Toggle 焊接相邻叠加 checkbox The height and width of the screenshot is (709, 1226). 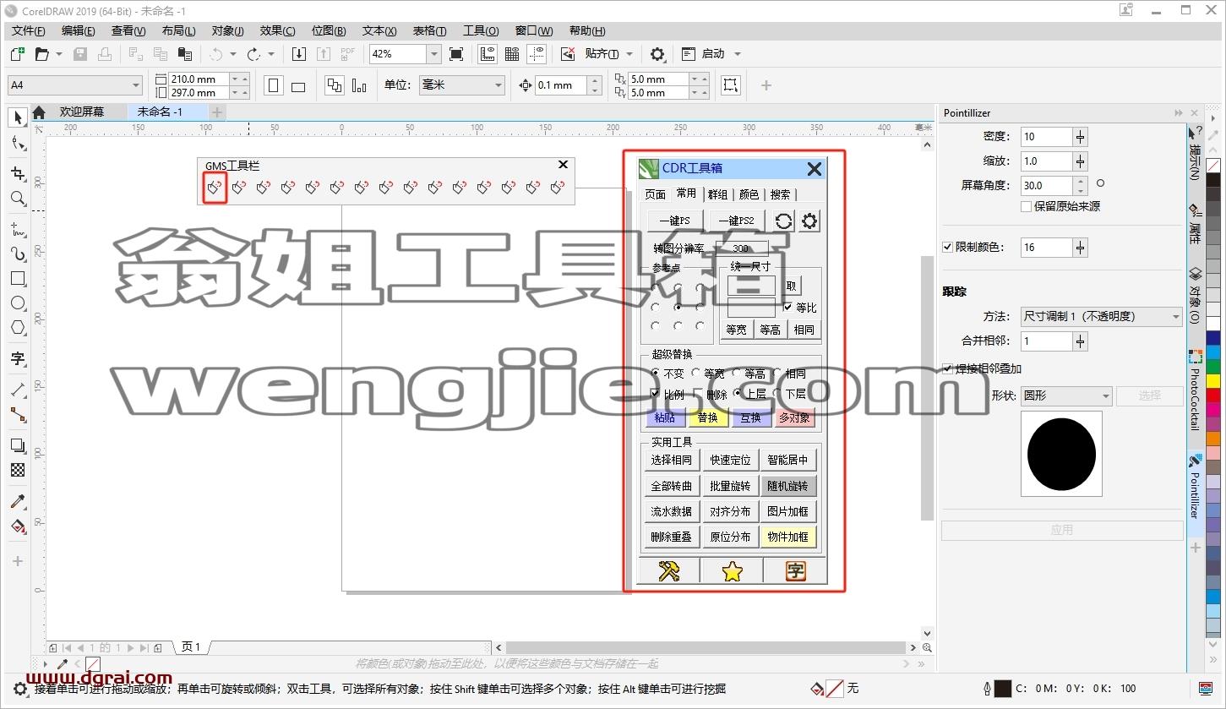tap(947, 368)
